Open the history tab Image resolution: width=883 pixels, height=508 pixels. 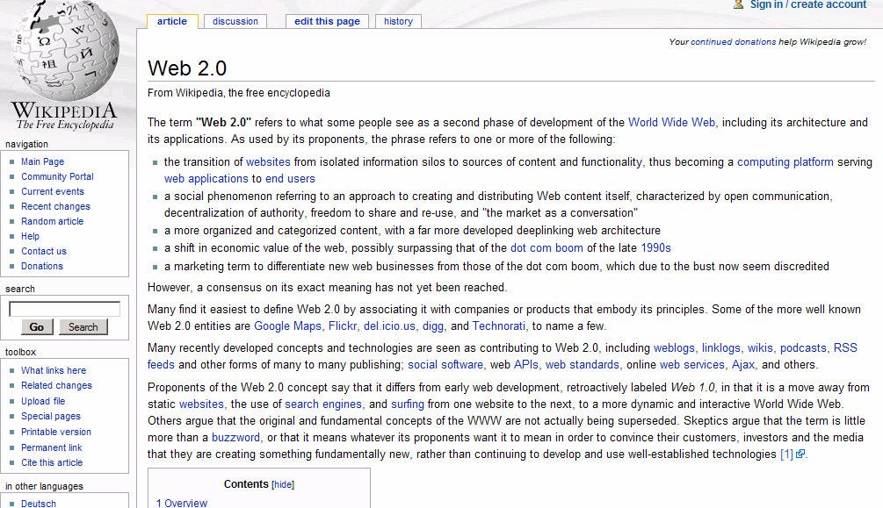coord(398,21)
